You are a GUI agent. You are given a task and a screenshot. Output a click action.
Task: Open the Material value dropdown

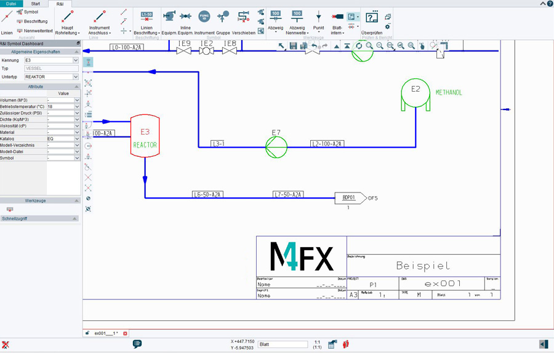pos(77,132)
